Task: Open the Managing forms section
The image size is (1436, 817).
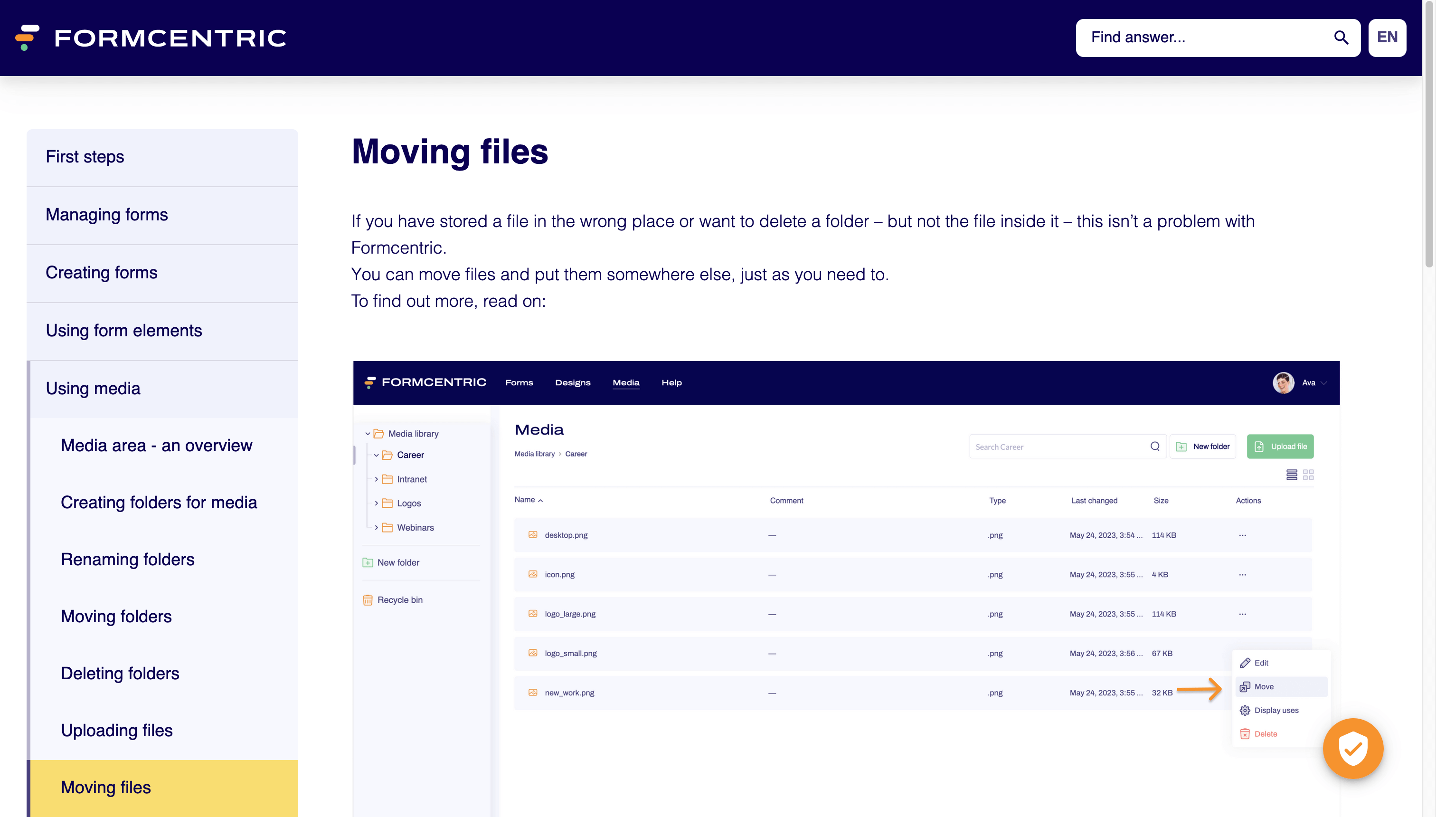Action: (x=162, y=215)
